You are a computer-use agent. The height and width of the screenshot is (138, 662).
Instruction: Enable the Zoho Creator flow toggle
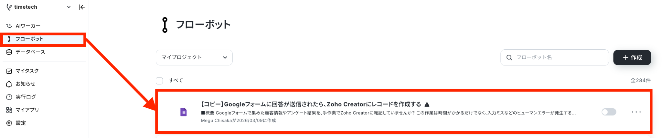pos(609,112)
